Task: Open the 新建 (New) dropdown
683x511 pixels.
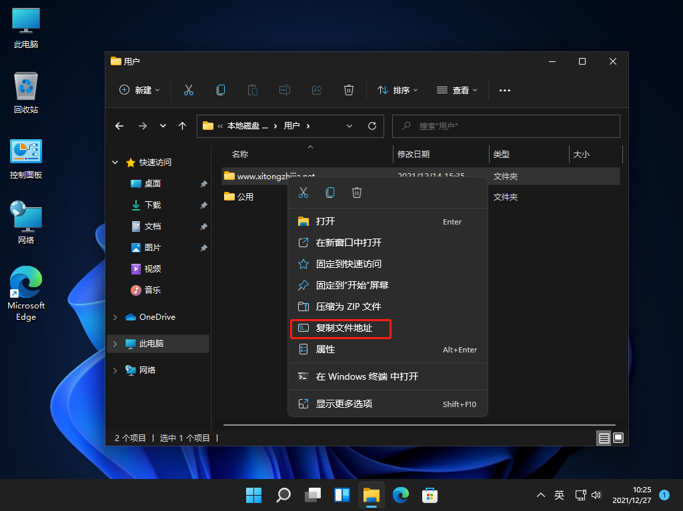Action: pyautogui.click(x=139, y=90)
